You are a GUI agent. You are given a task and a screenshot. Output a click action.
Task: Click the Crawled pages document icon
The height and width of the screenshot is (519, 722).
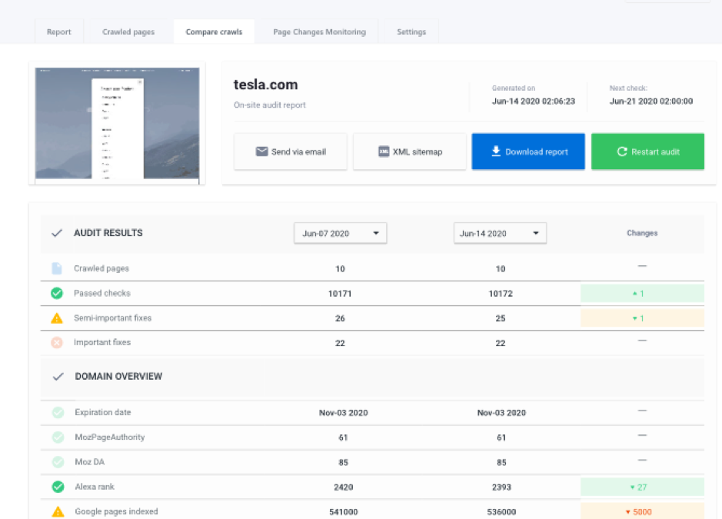point(57,268)
